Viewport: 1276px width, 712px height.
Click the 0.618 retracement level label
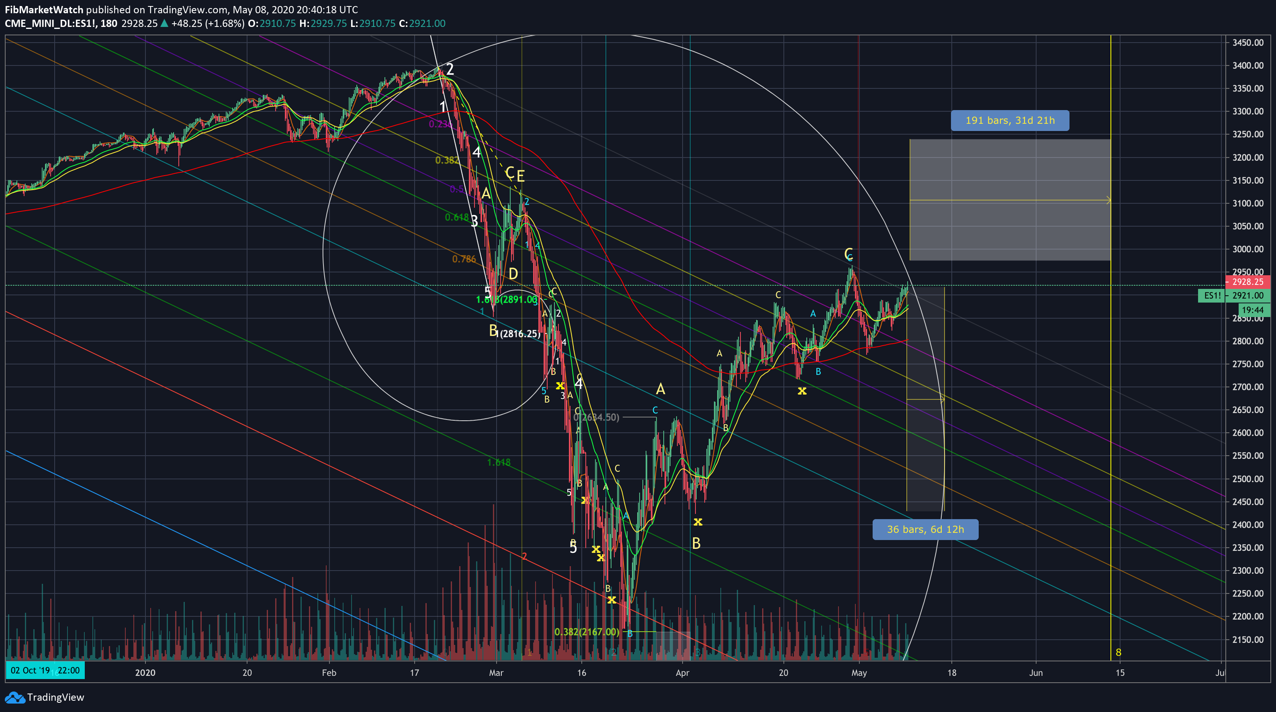456,217
